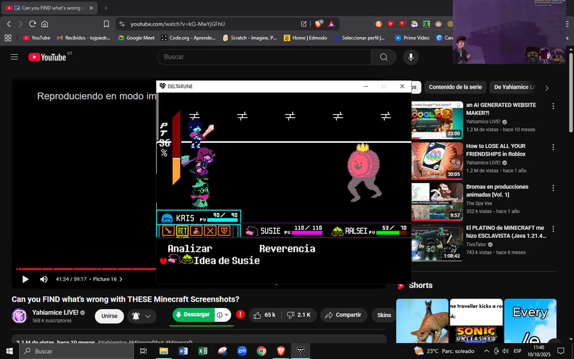Select the Contenido de la serie chip

tap(455, 87)
